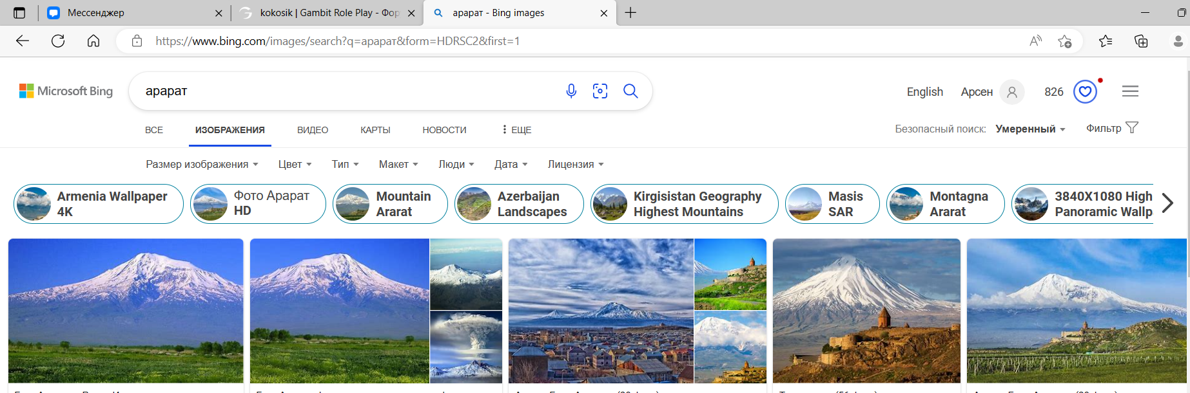Open visual search camera icon
This screenshot has width=1190, height=393.
pyautogui.click(x=600, y=91)
